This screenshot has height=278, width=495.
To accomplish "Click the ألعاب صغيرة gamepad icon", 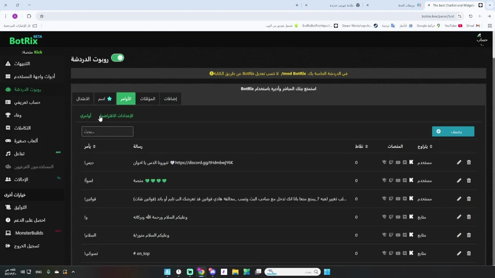I will [x=8, y=141].
